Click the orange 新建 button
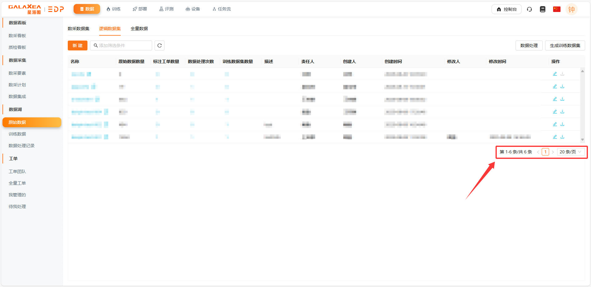 click(x=78, y=45)
